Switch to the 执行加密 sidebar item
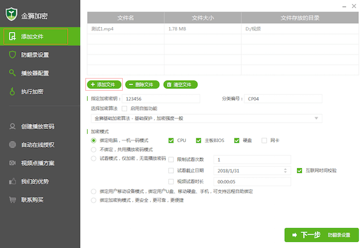 coord(40,91)
